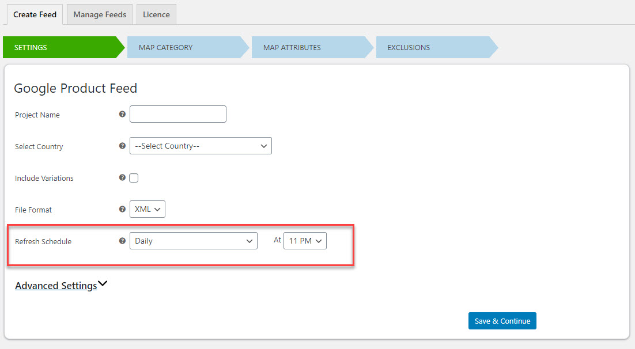Click help icon beside Project Name
The image size is (635, 349).
click(122, 114)
